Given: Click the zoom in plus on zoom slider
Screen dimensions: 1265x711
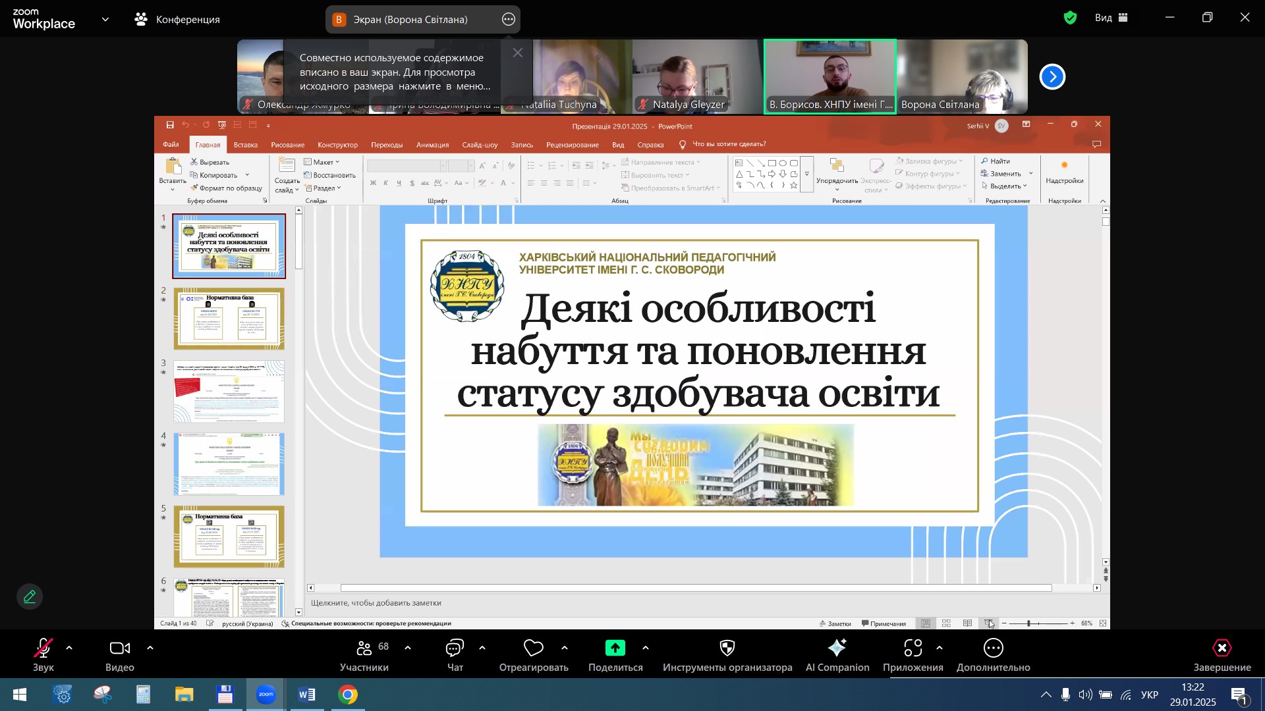Looking at the screenshot, I should [x=1073, y=623].
